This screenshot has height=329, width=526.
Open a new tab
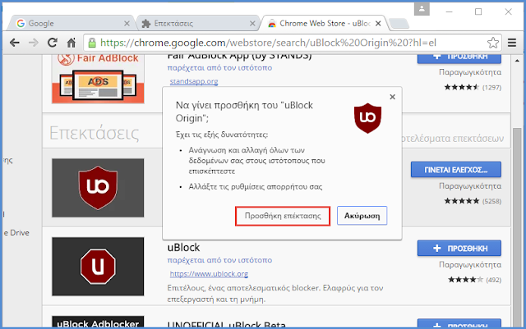399,24
